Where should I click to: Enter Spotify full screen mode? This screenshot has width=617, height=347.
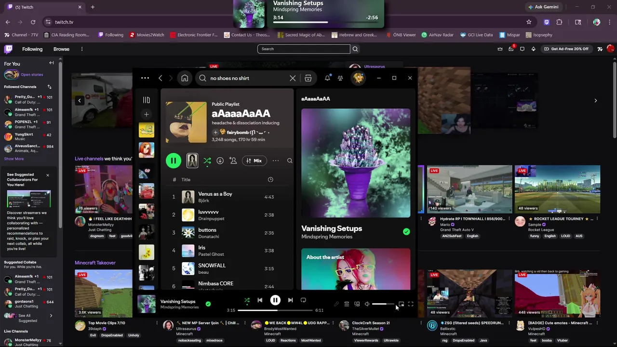click(411, 304)
